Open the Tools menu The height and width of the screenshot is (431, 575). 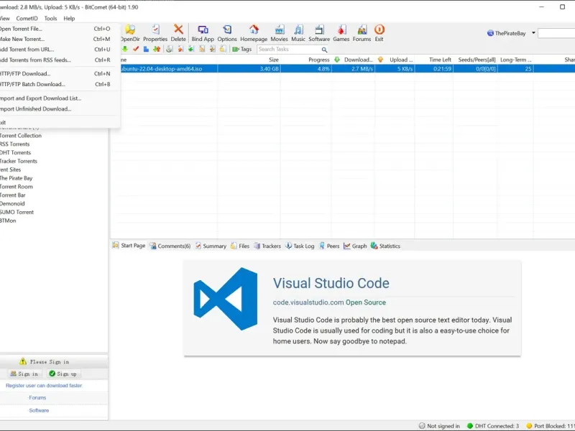pyautogui.click(x=50, y=19)
